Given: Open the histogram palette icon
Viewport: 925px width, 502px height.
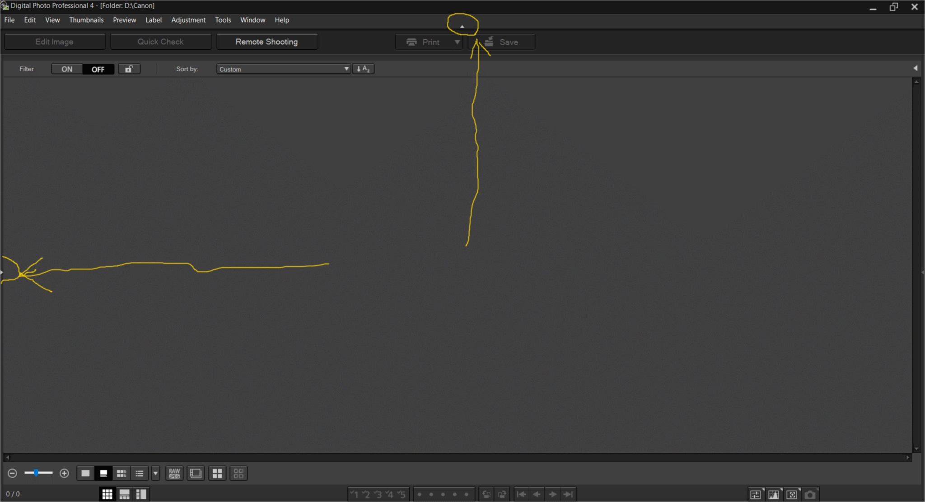Looking at the screenshot, I should pos(773,494).
